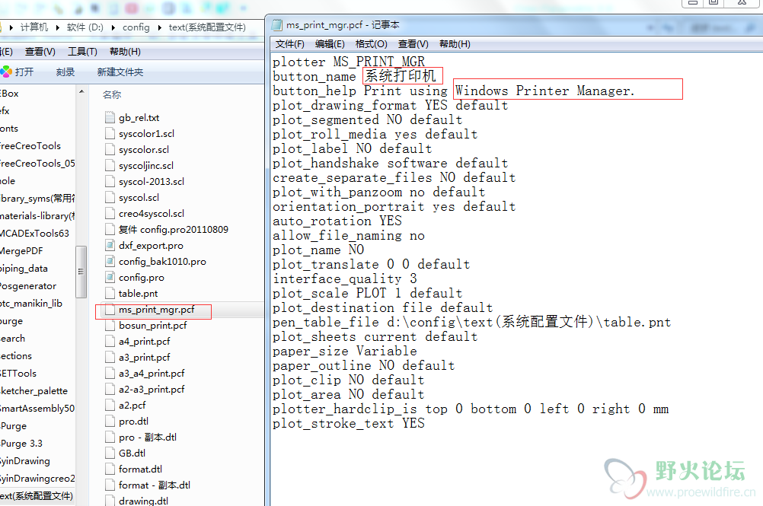Click text(系统配置文件) breadcrumb segment

pyautogui.click(x=207, y=27)
